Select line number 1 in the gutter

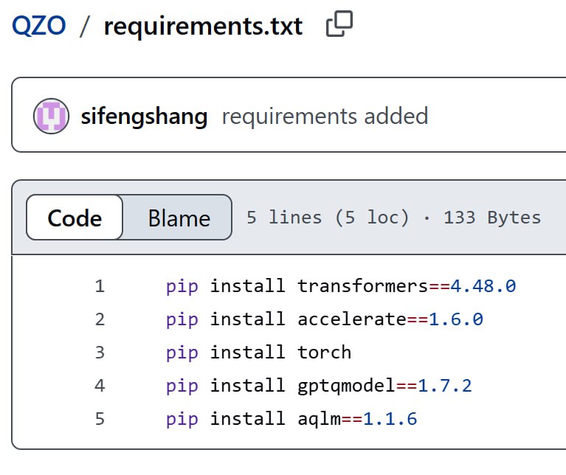(x=100, y=286)
